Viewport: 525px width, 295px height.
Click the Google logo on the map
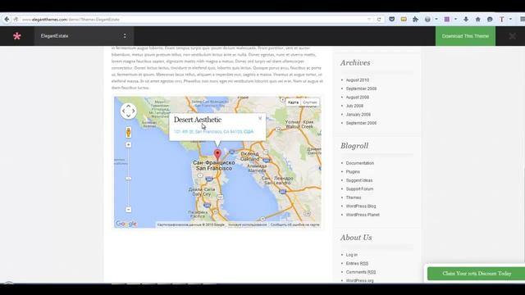click(126, 224)
